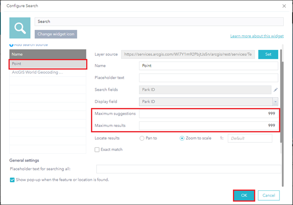Image resolution: width=293 pixels, height=205 pixels.
Task: Click the Placeholder text input field
Action: (208, 78)
